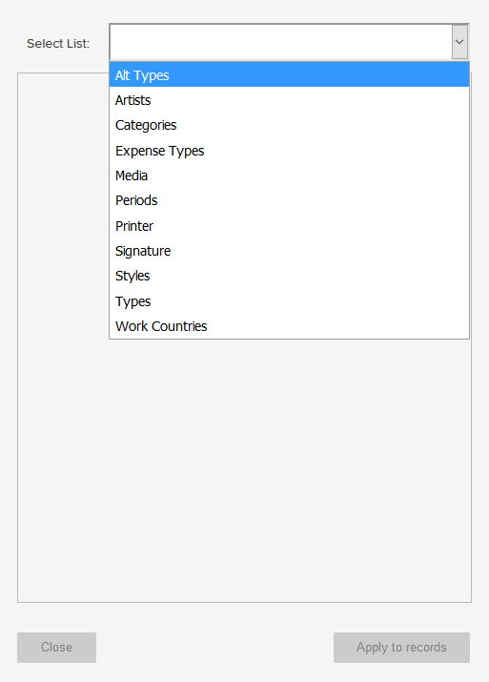
Task: Choose the Expense Types entry
Action: (x=289, y=151)
